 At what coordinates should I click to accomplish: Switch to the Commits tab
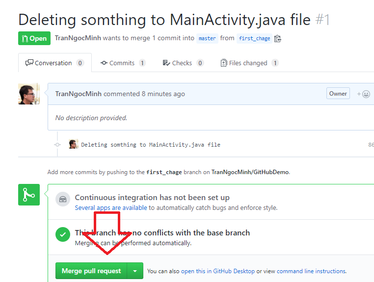[x=123, y=63]
